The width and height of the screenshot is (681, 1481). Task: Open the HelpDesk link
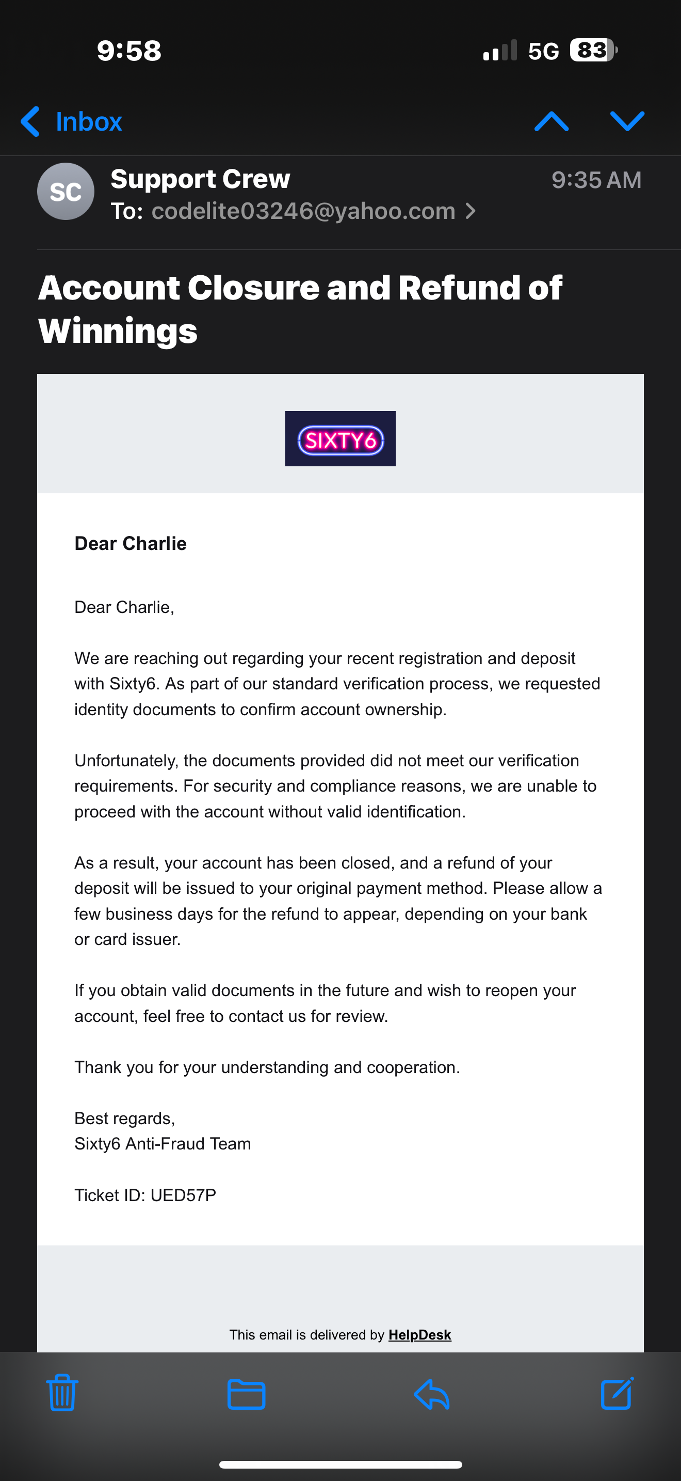coord(419,1334)
